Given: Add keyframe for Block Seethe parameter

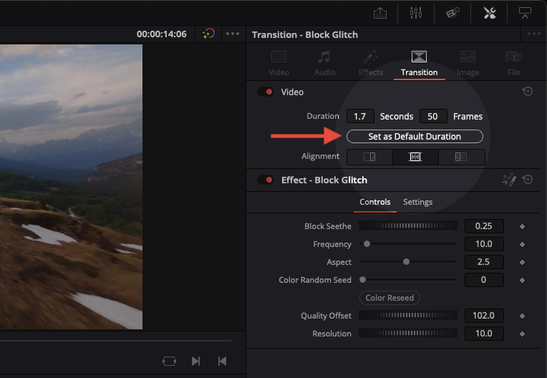Looking at the screenshot, I should 522,226.
